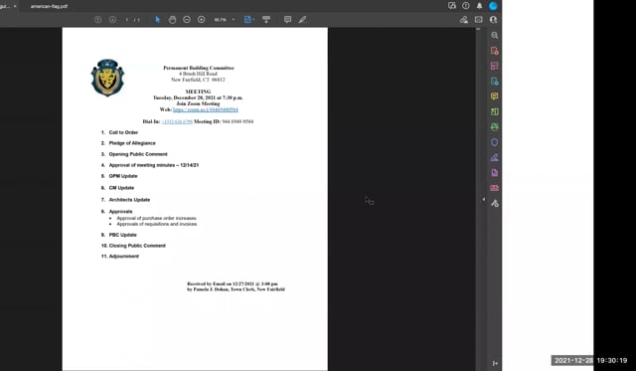Open the Create PDF tool in right pane
This screenshot has width=636, height=371.
coord(495,51)
